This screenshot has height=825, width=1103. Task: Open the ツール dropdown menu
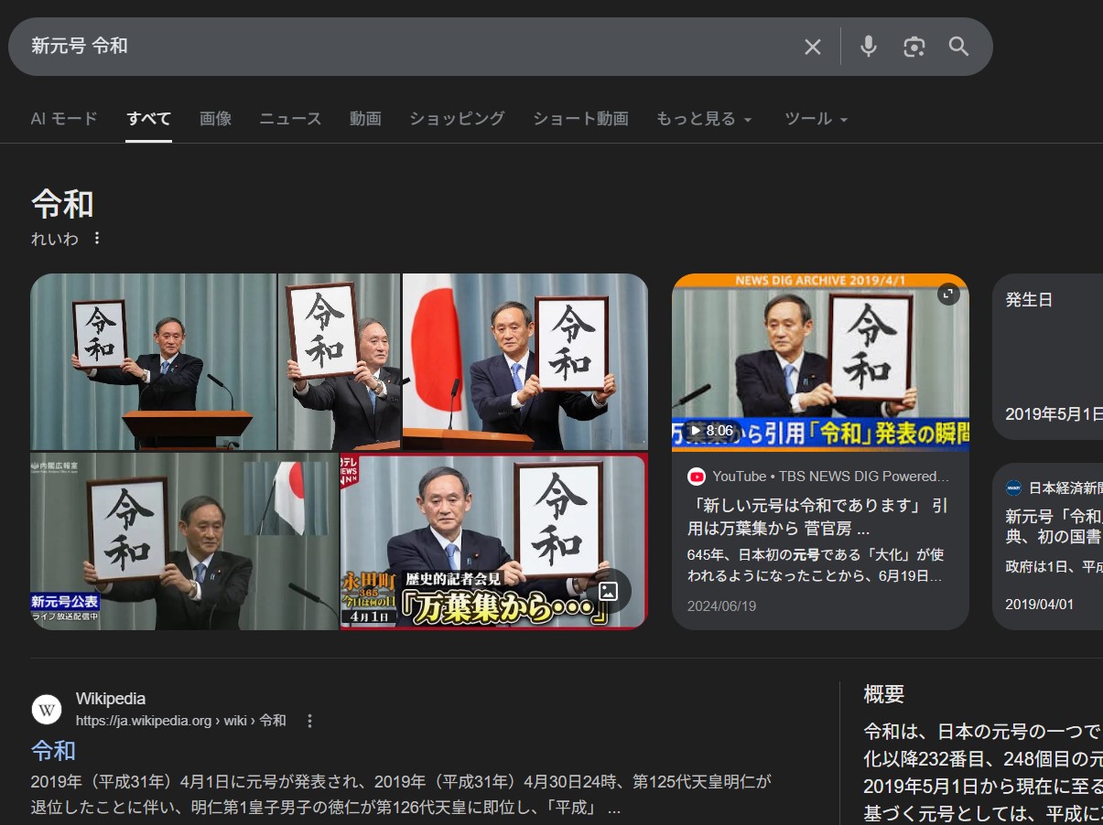click(816, 119)
